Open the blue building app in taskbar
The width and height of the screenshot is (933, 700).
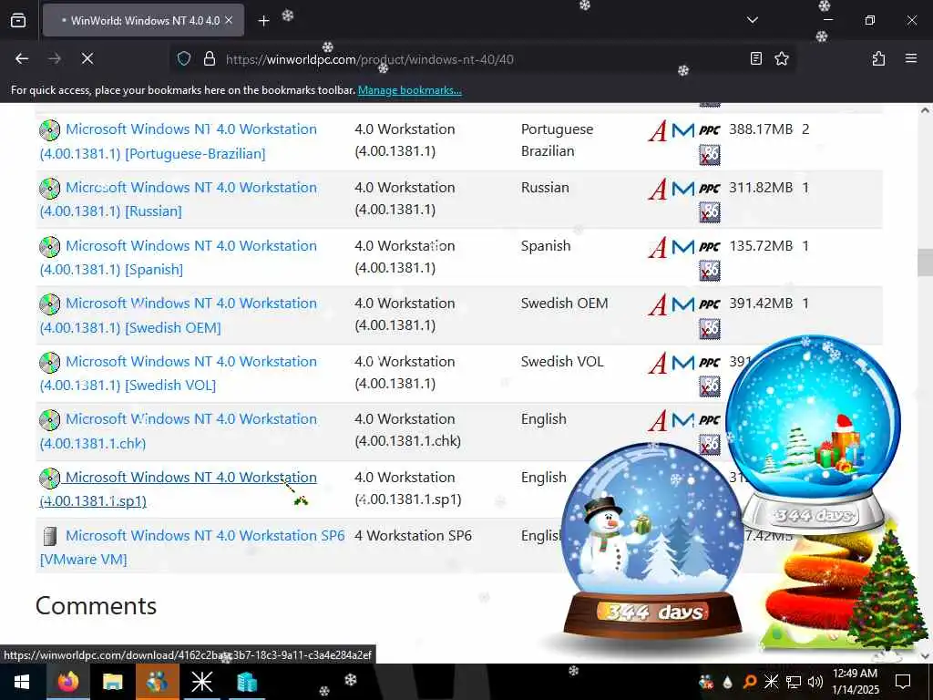(246, 682)
